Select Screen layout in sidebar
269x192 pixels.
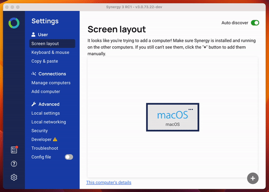click(52, 44)
